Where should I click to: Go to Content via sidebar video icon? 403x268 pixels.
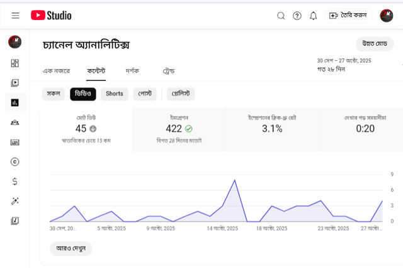coord(15,83)
